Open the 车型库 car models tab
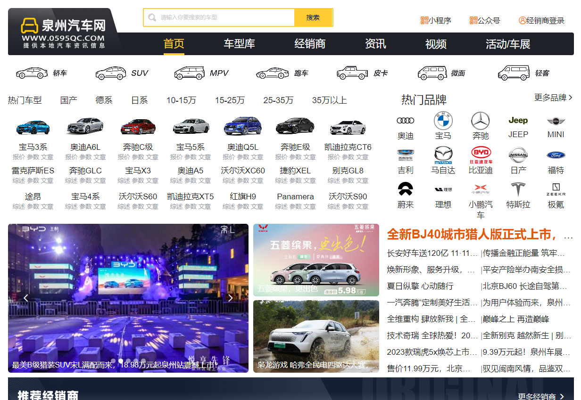The height and width of the screenshot is (400, 581). pyautogui.click(x=240, y=44)
